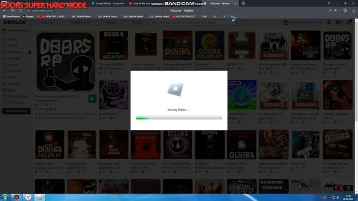Click the volume icon in system tray

pos(338,198)
